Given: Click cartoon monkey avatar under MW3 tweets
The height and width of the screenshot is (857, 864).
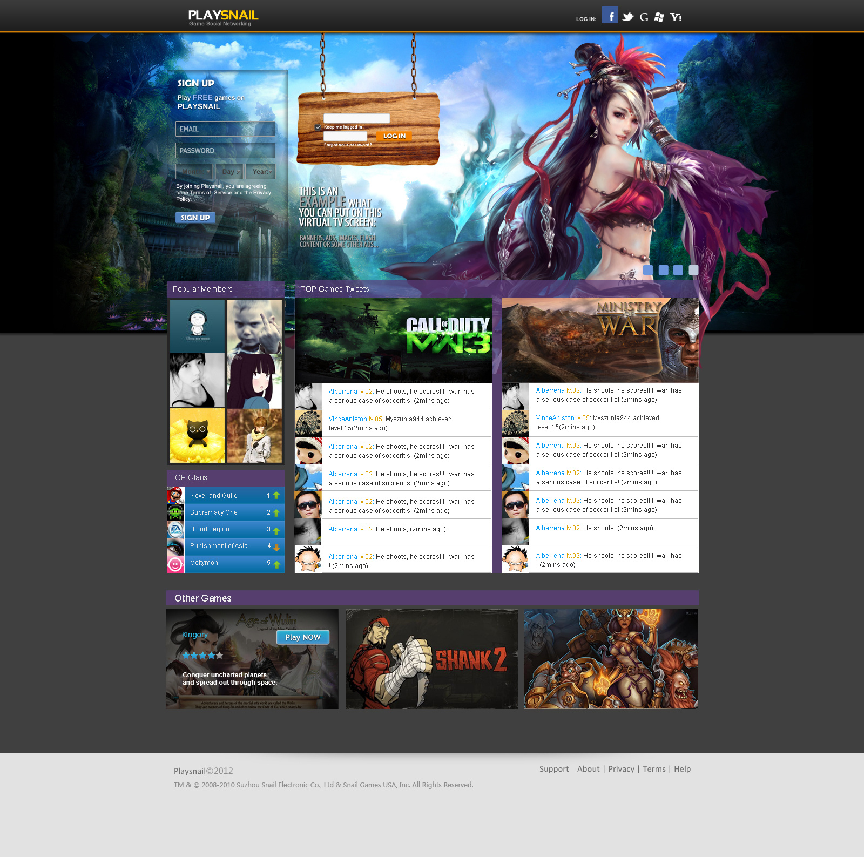Looking at the screenshot, I should coord(308,559).
